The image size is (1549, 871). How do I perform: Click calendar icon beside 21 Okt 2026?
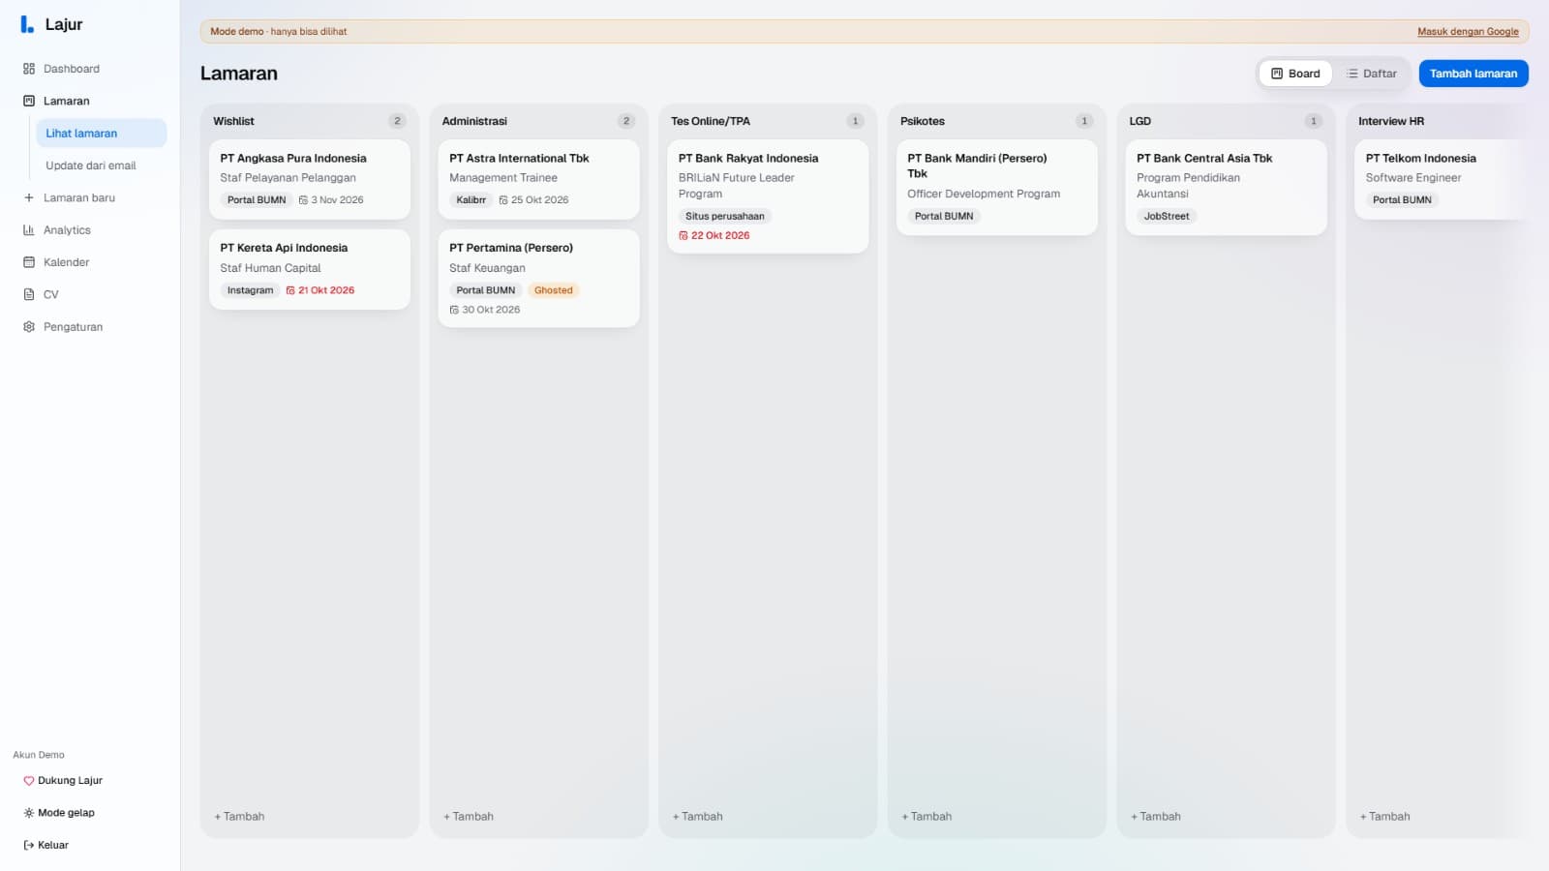290,290
